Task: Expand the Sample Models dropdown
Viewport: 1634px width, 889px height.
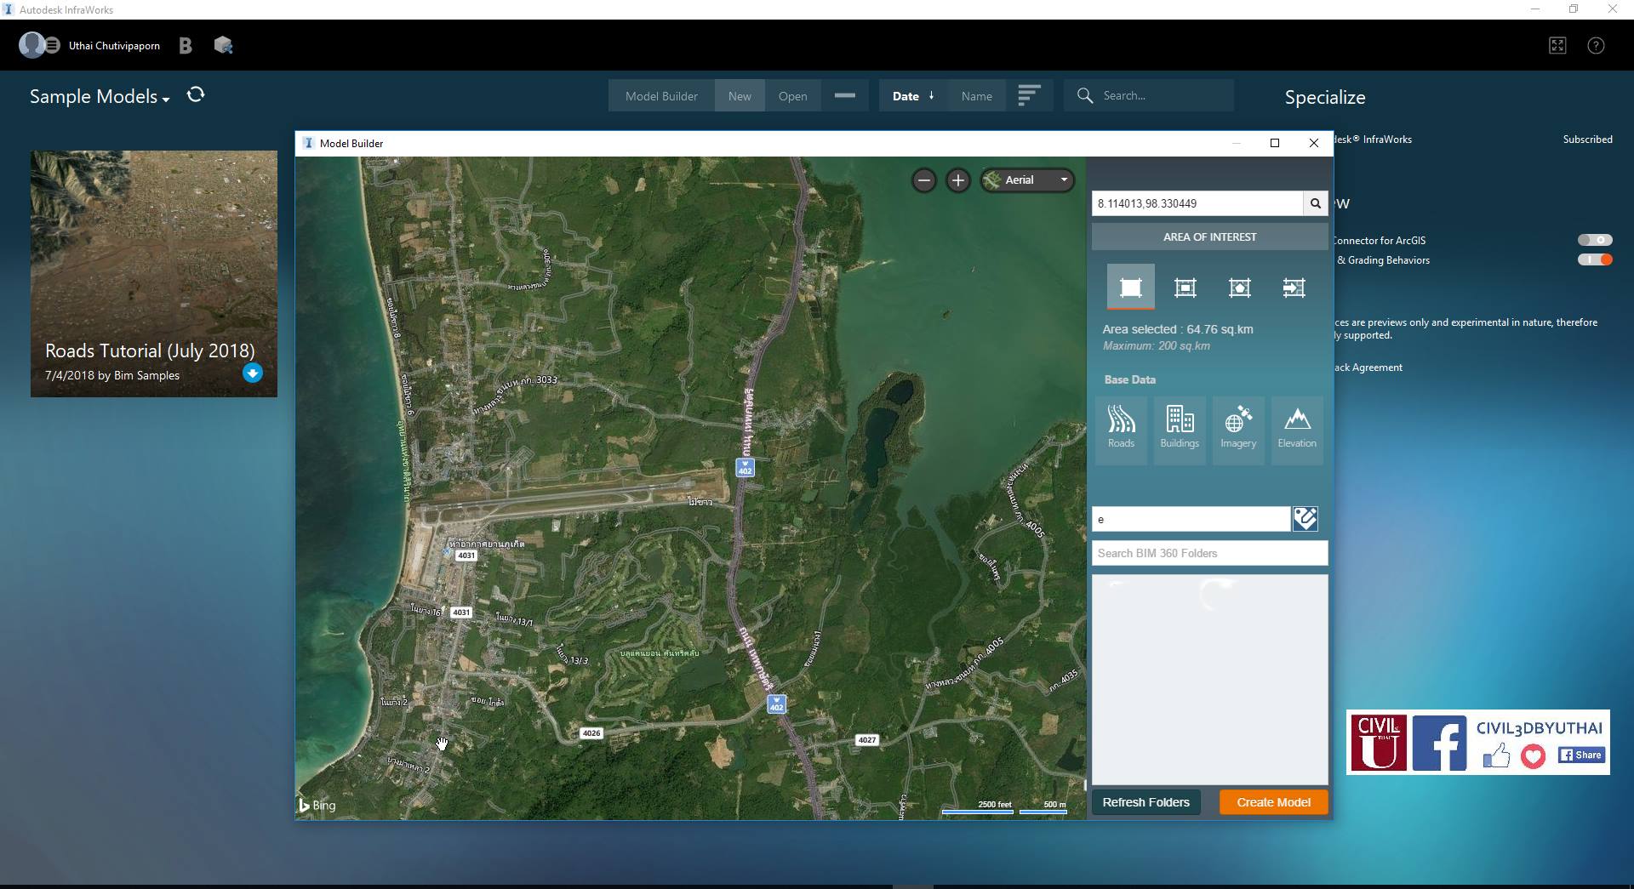Action: coord(100,97)
